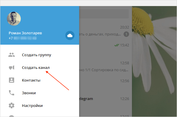
Task: Click message preview 'о деньгах, приход...'
Action: click(103, 34)
